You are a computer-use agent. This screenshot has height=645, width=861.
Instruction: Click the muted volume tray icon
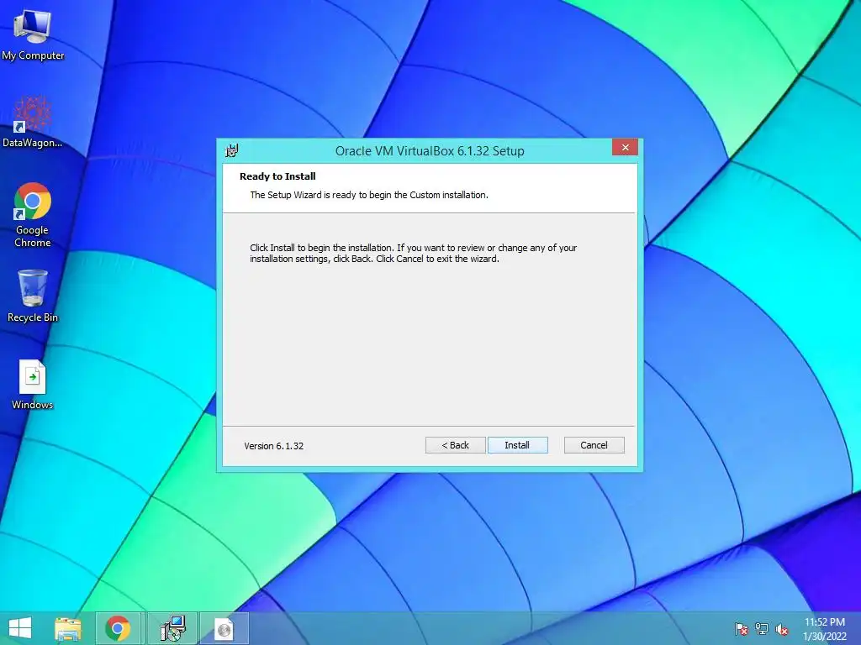coord(782,628)
